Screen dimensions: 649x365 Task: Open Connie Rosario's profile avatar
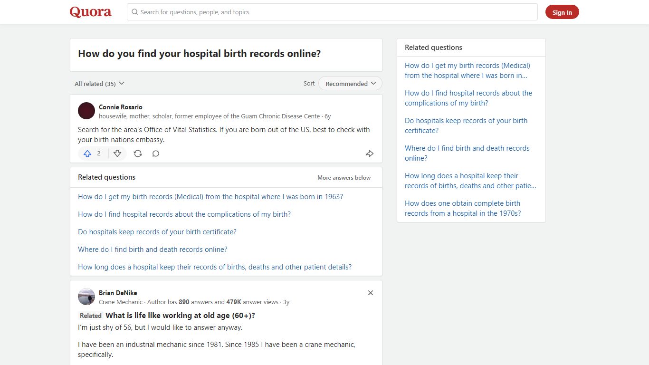[x=86, y=111]
